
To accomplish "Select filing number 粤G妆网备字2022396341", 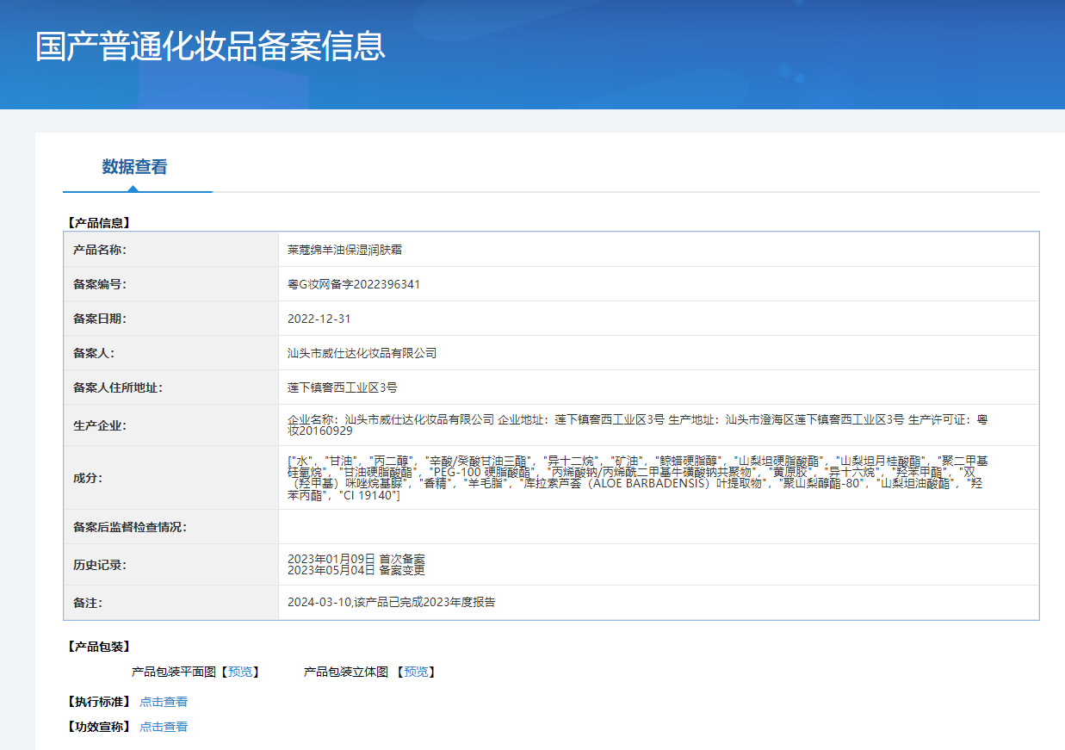I will (354, 284).
